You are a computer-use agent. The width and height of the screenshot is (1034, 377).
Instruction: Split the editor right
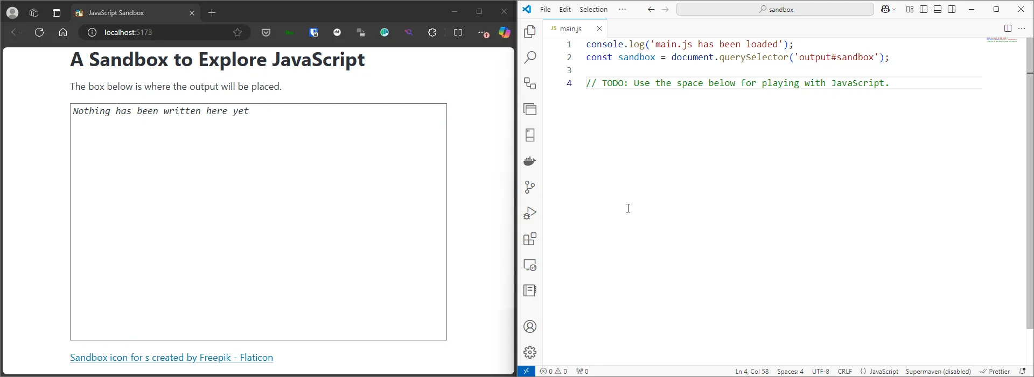click(1008, 29)
